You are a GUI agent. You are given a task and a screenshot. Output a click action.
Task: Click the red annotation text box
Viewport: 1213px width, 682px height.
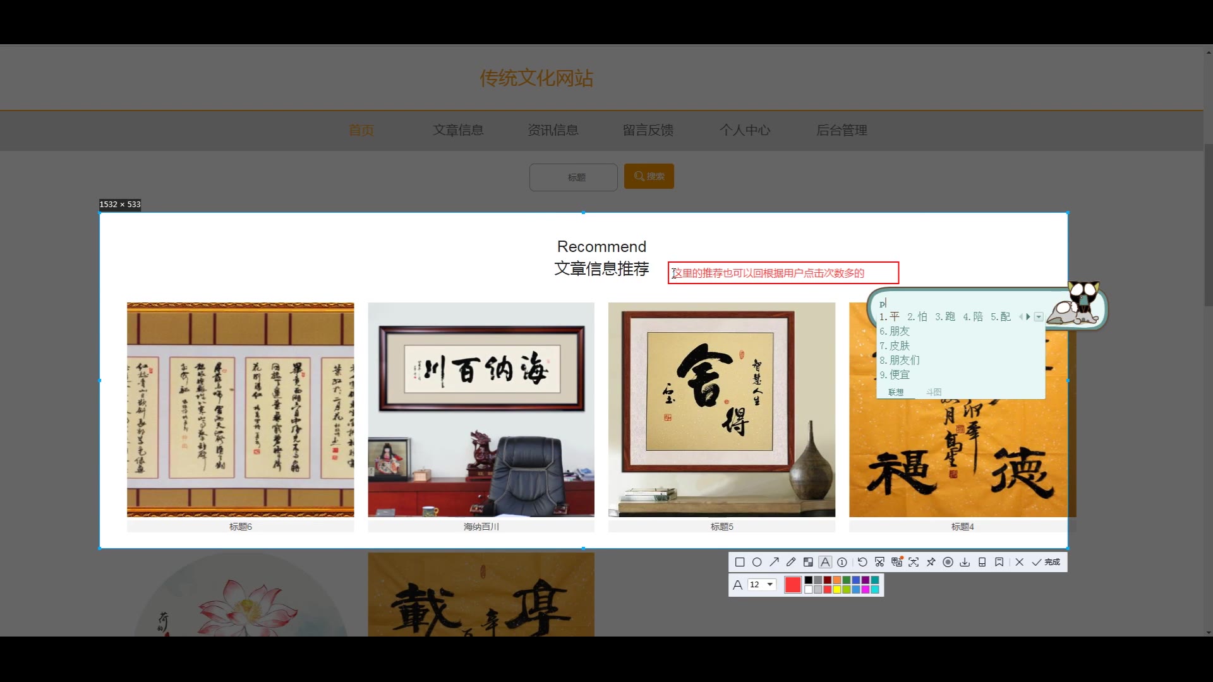783,273
